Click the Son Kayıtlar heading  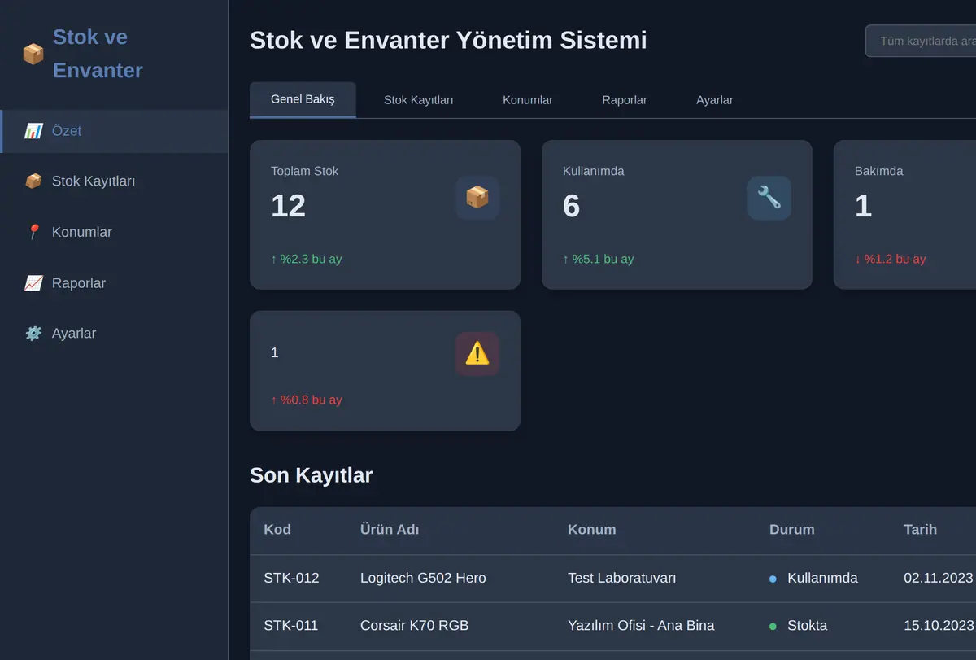click(x=311, y=475)
